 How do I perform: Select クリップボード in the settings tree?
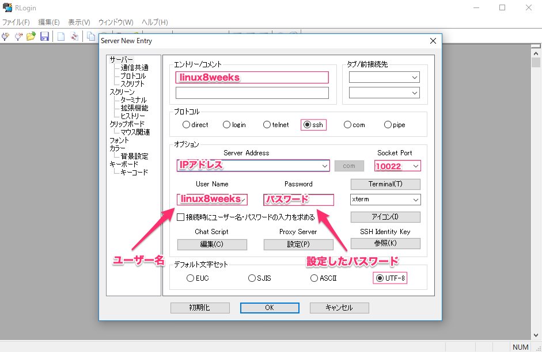[x=127, y=124]
